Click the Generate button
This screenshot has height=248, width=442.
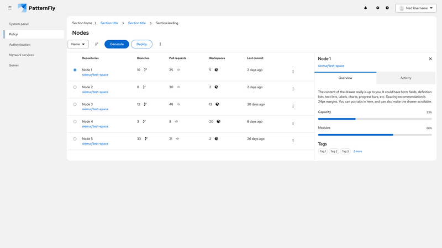point(117,44)
